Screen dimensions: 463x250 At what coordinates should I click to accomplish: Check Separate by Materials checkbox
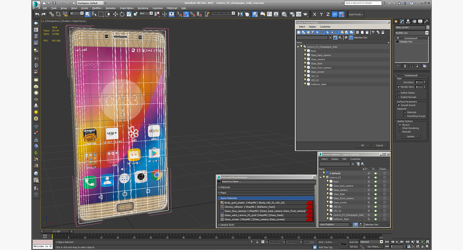(405, 112)
